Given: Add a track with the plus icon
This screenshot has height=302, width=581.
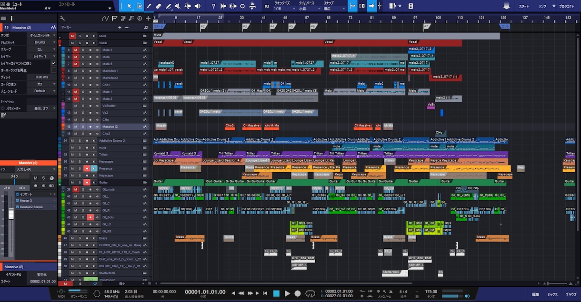Looking at the screenshot, I should pos(148,18).
